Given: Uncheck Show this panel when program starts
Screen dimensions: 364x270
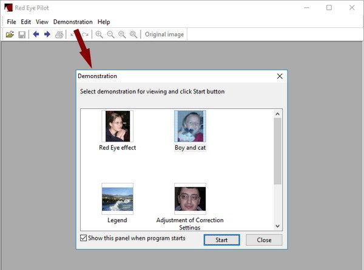Looking at the screenshot, I should pos(84,239).
